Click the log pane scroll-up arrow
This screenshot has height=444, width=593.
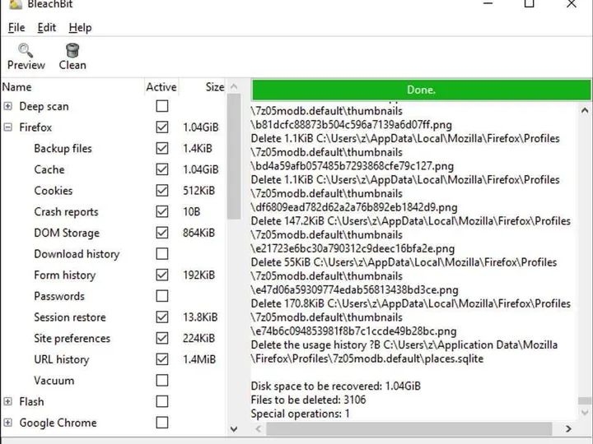pyautogui.click(x=585, y=110)
